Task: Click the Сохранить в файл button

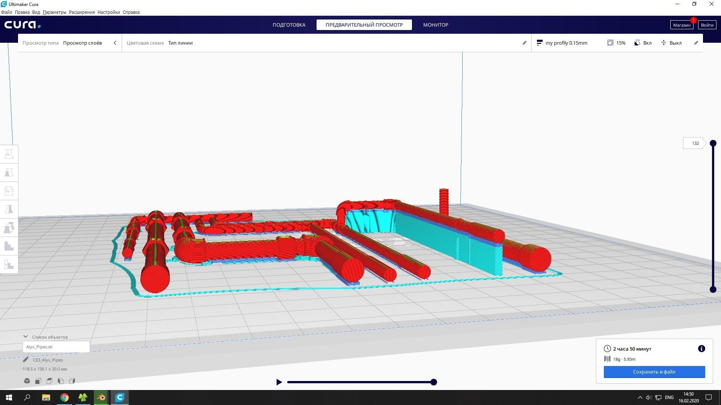Action: click(x=654, y=372)
